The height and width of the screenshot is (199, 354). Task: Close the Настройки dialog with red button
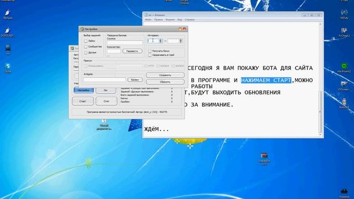pyautogui.click(x=184, y=29)
